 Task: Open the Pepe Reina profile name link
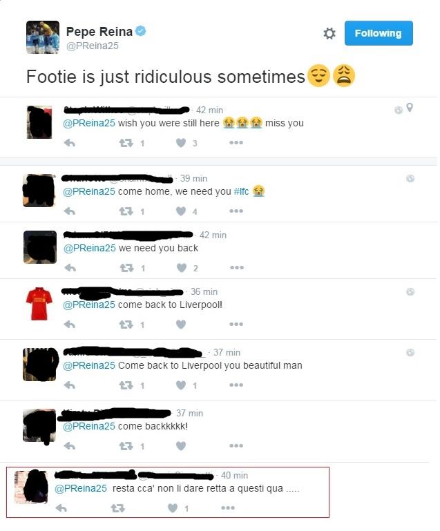(x=99, y=32)
